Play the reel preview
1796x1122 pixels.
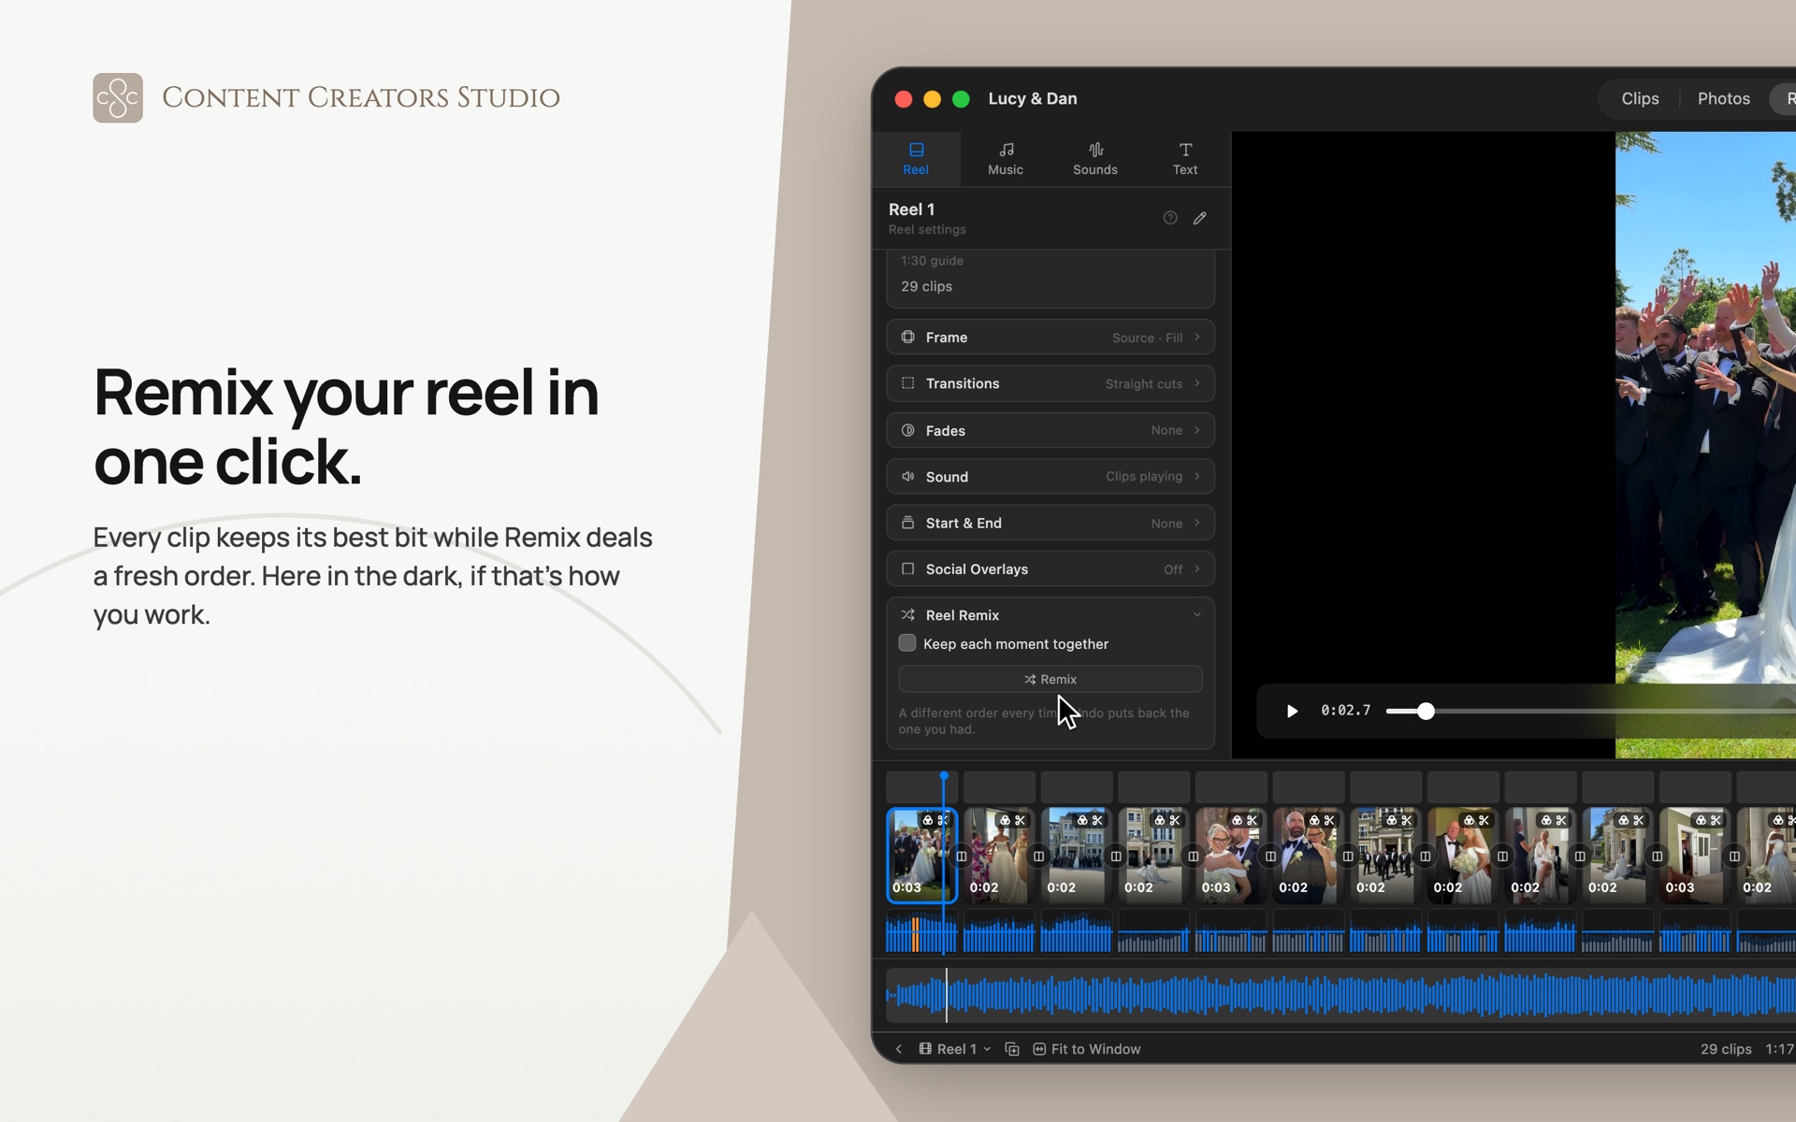click(1292, 711)
